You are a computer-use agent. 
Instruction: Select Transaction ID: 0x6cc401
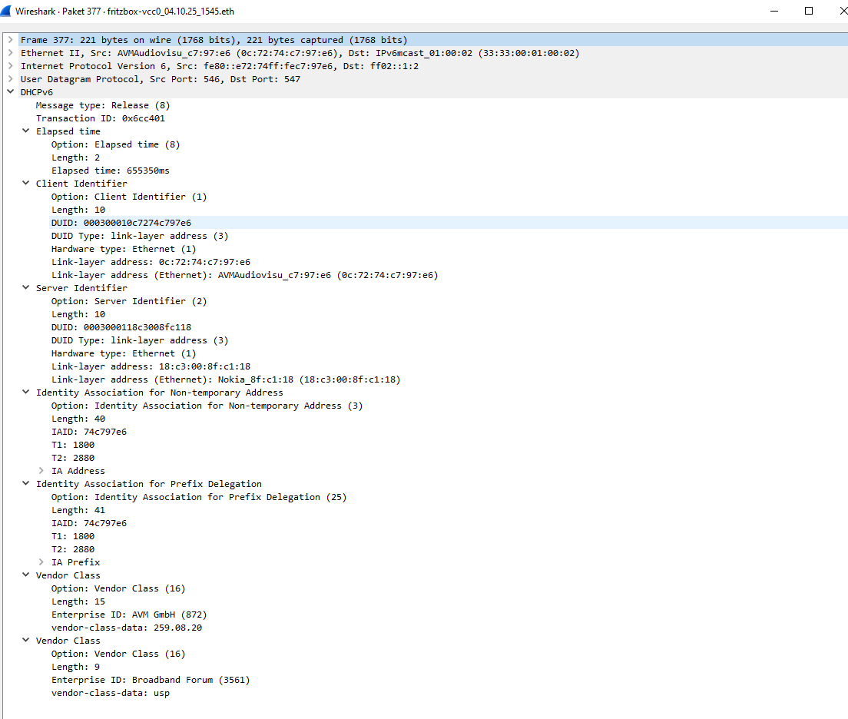click(101, 118)
